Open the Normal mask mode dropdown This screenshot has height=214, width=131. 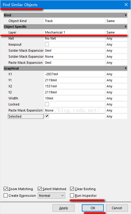[x=51, y=196]
